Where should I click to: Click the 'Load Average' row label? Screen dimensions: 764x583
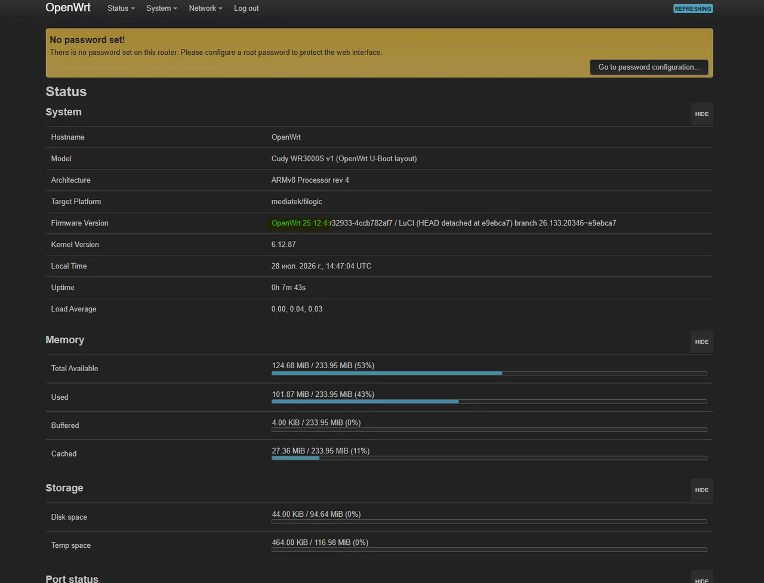(74, 309)
